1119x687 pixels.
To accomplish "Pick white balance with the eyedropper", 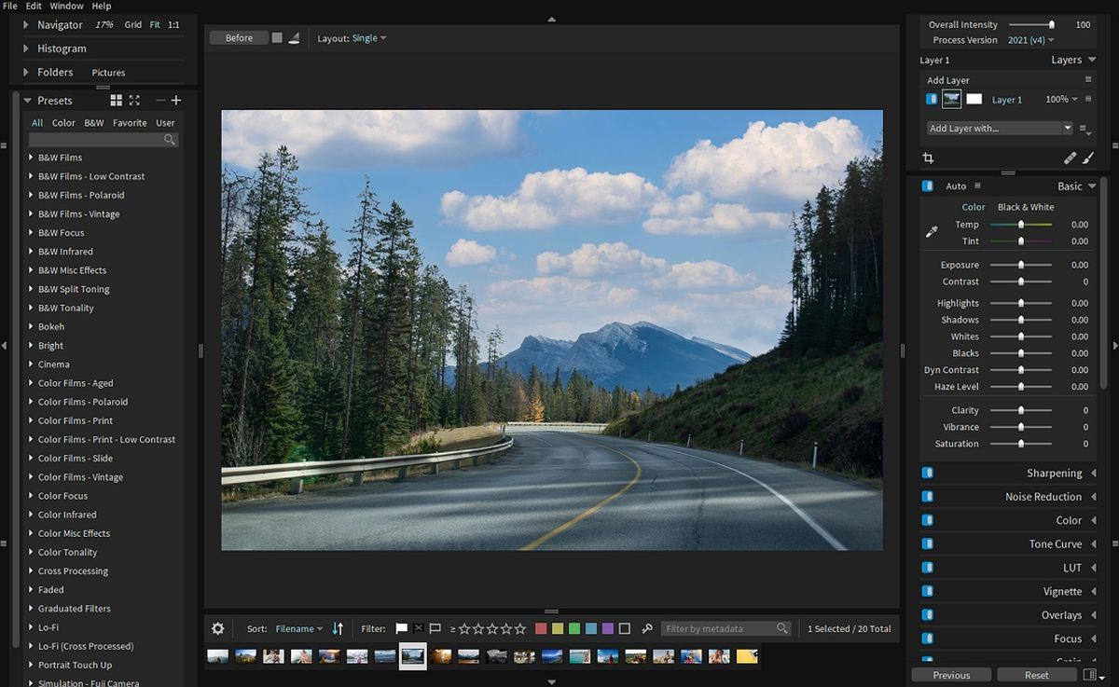I will tap(931, 232).
